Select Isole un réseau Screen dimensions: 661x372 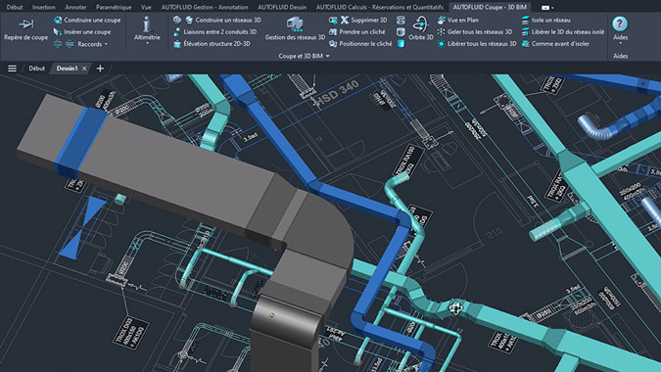[545, 20]
